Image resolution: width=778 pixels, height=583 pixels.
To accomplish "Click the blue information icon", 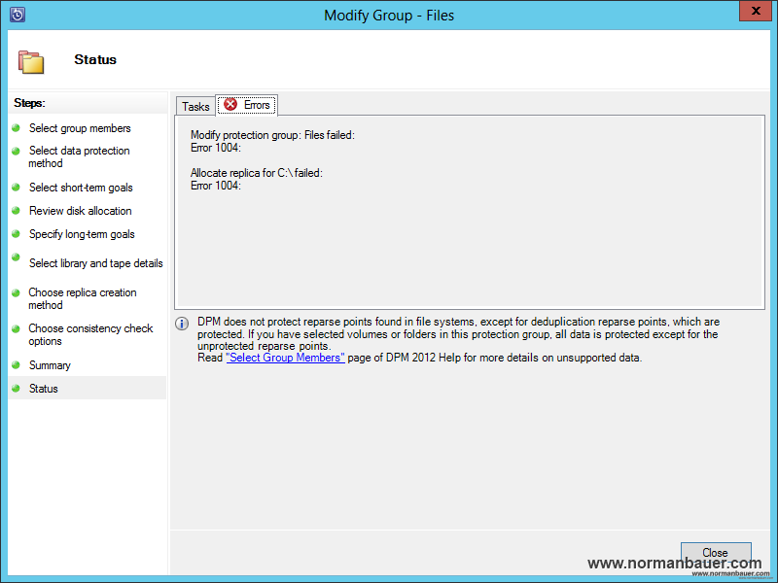I will [x=182, y=324].
